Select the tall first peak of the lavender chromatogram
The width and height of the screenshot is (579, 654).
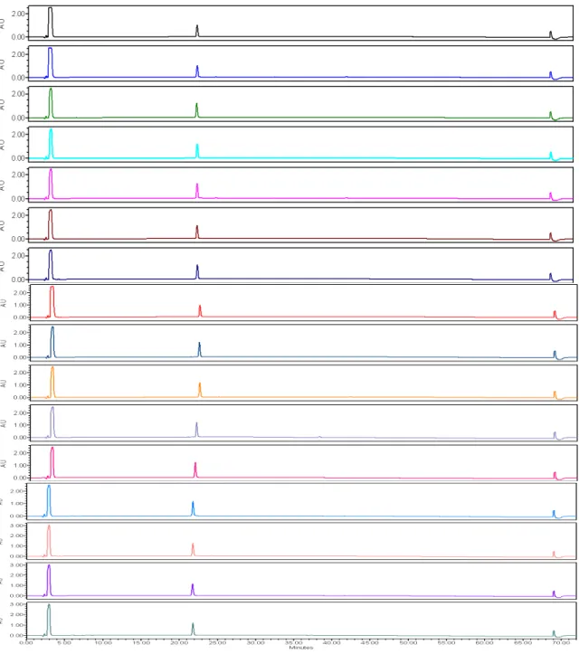(52, 422)
